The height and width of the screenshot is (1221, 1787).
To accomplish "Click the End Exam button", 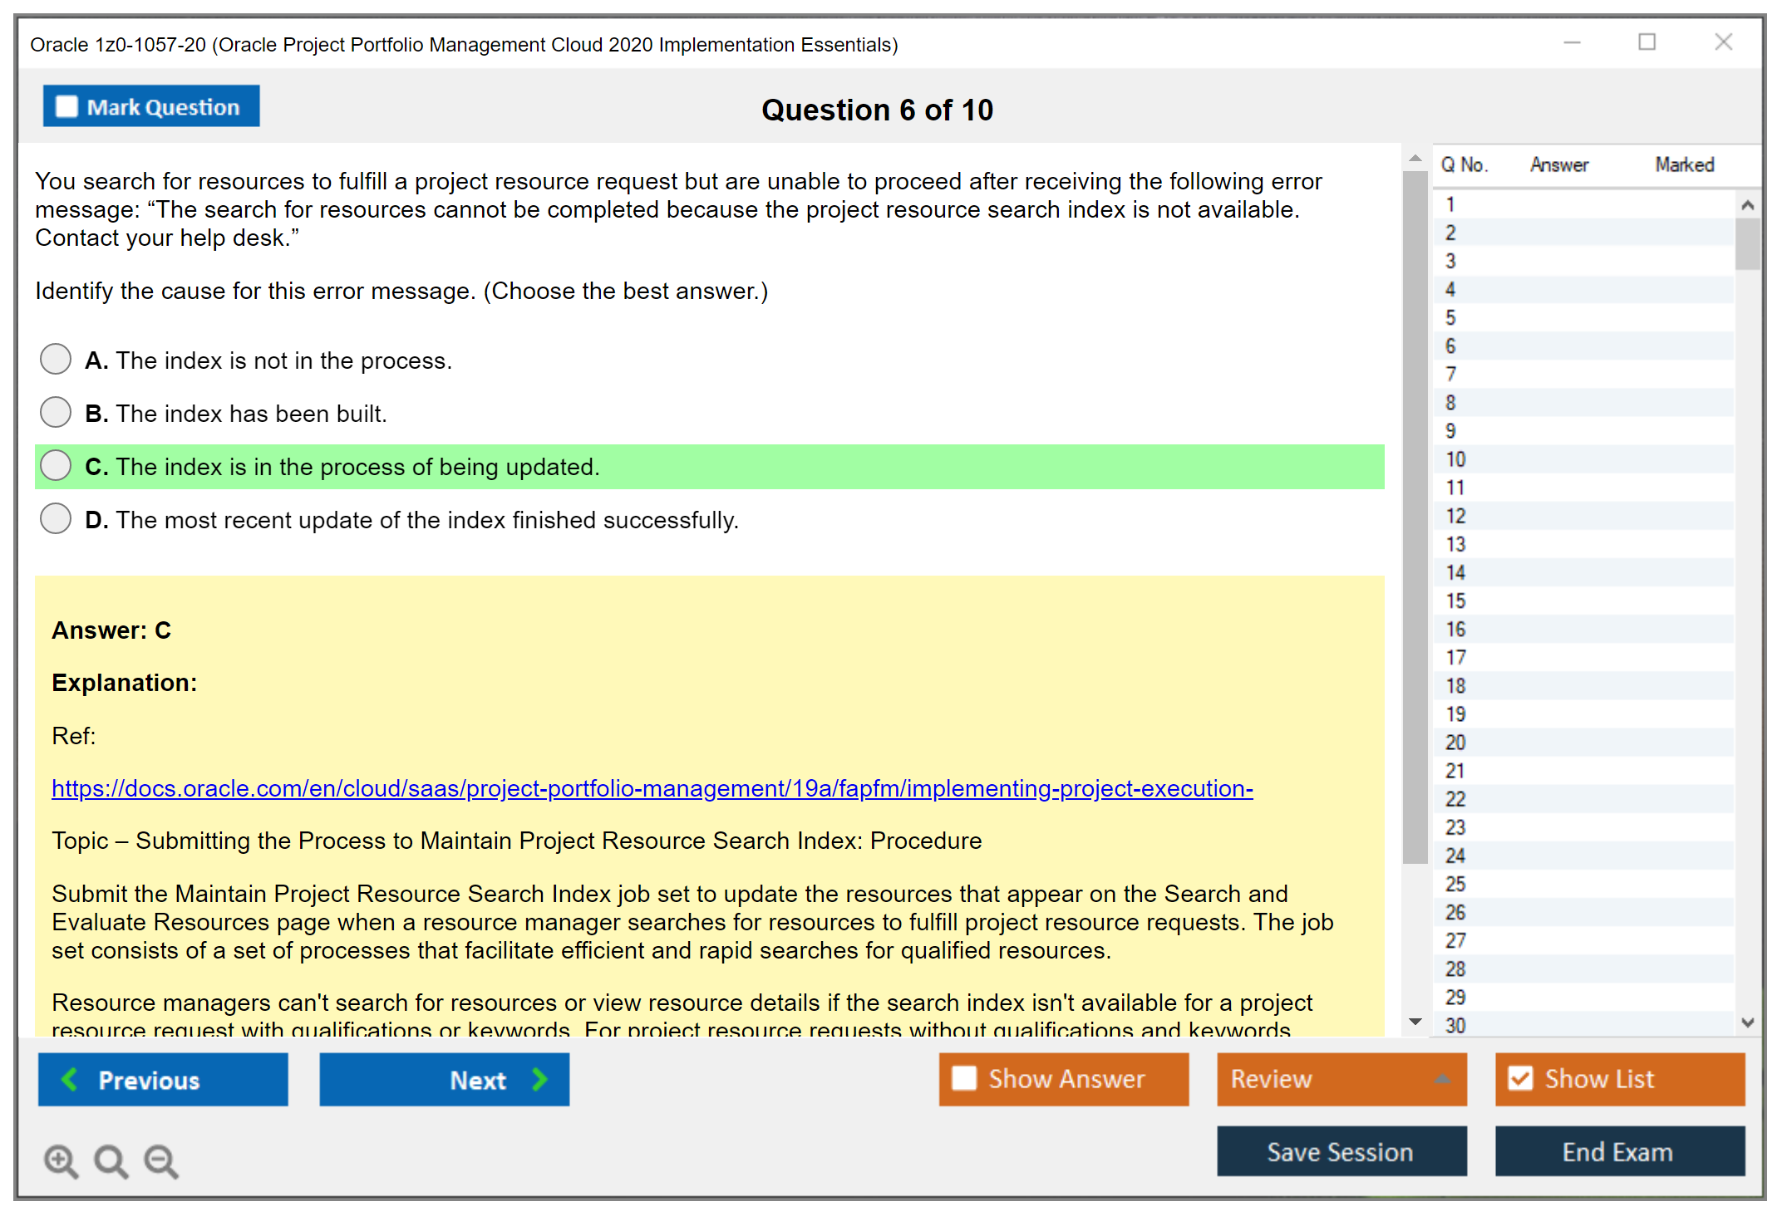I will (1618, 1151).
